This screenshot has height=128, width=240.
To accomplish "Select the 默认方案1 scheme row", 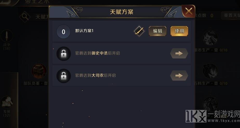I will coord(122,31).
